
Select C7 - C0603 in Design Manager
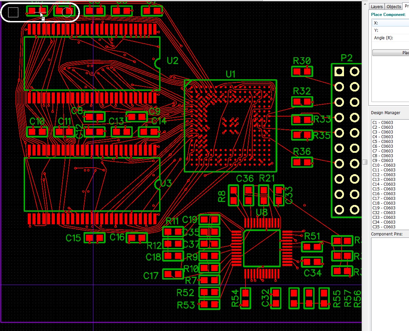click(x=383, y=151)
